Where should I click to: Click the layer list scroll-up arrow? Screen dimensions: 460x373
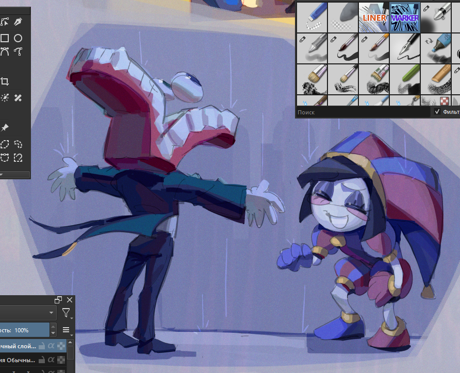point(71,342)
